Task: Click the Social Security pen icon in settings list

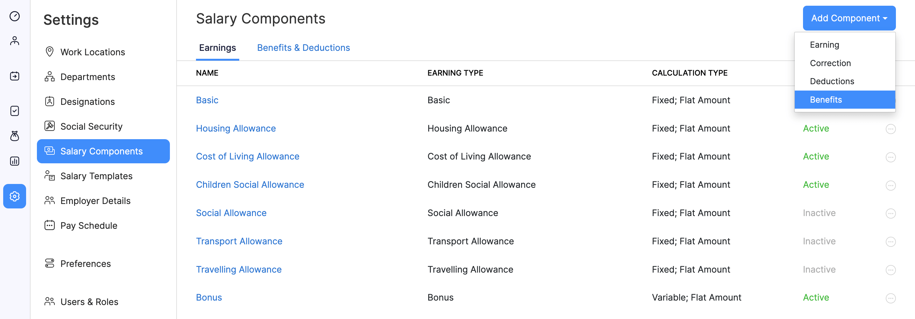Action: (50, 126)
